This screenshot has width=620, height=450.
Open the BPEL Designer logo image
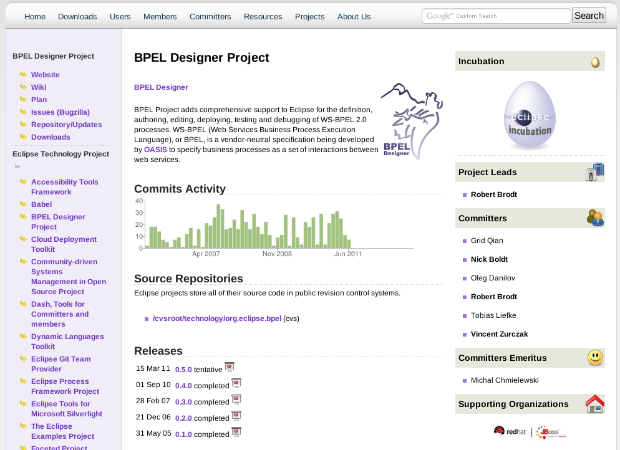coord(412,122)
